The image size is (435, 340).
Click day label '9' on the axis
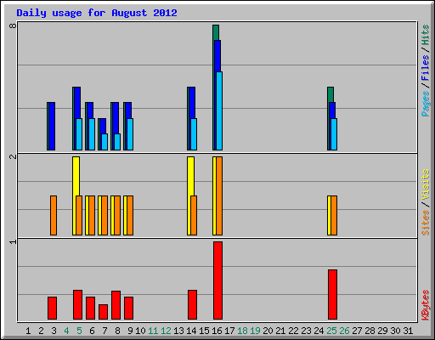coord(130,331)
